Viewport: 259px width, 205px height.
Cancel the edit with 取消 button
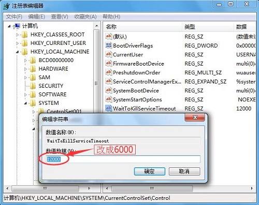[184, 171]
